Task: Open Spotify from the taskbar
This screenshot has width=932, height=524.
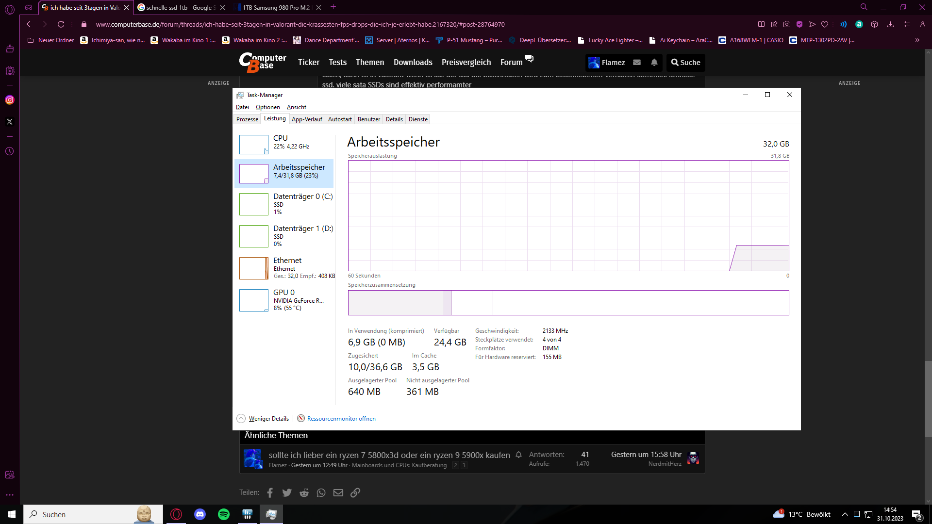Action: [x=224, y=514]
